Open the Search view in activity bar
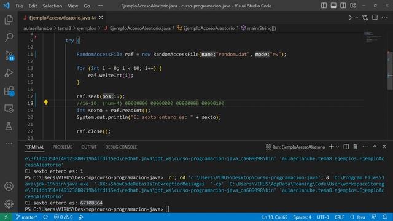393x221 pixels. click(9, 37)
